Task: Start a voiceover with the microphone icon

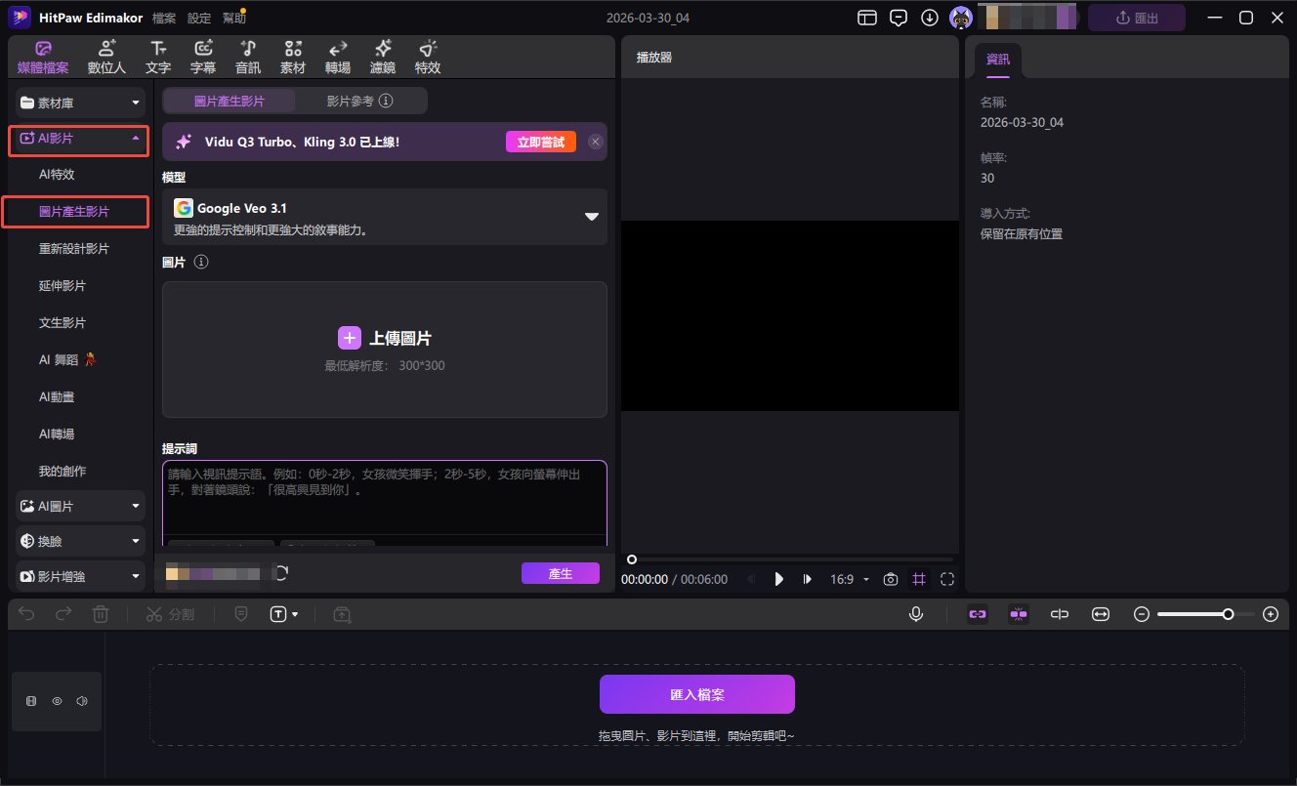Action: [x=915, y=613]
